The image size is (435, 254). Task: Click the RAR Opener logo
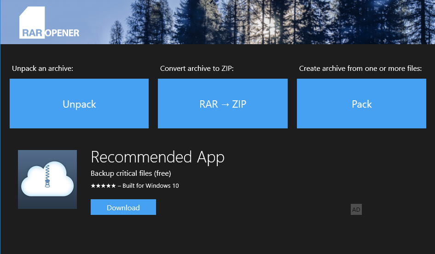[49, 24]
